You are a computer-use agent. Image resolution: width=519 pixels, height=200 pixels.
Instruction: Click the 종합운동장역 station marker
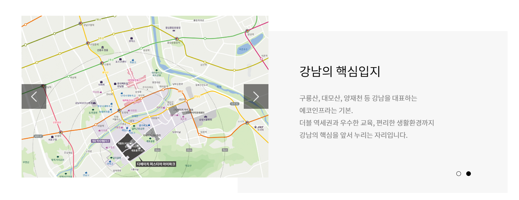pos(177,39)
